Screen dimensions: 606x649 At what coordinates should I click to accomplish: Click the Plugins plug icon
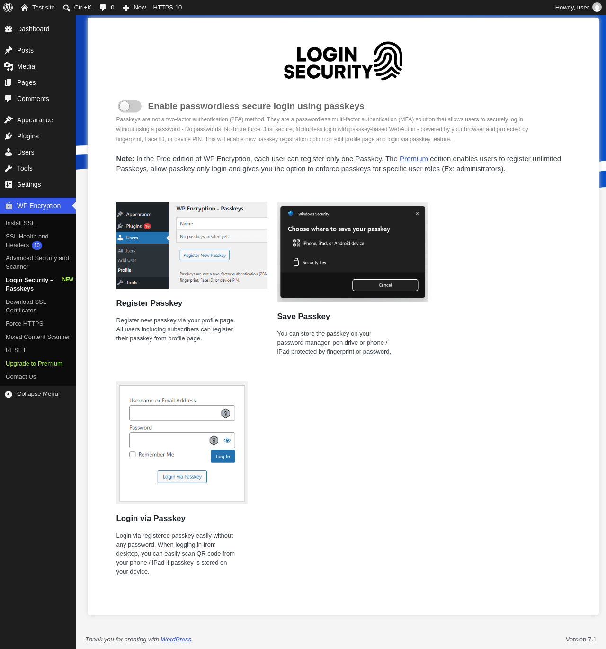click(x=9, y=136)
